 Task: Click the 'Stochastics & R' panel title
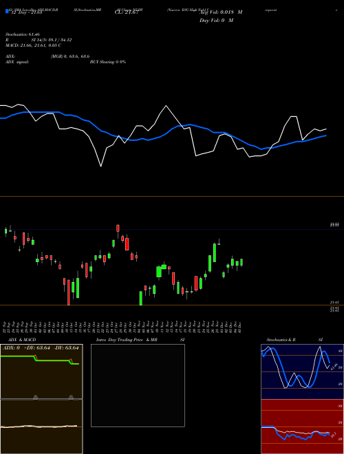281,340
